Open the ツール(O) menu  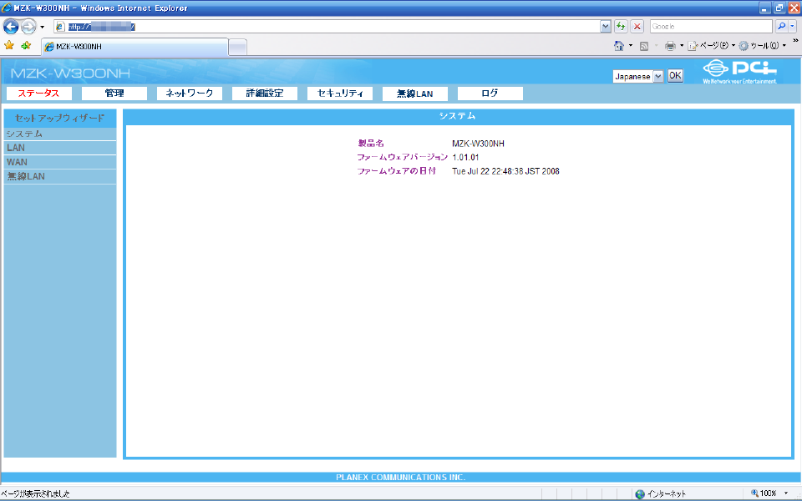click(x=763, y=46)
